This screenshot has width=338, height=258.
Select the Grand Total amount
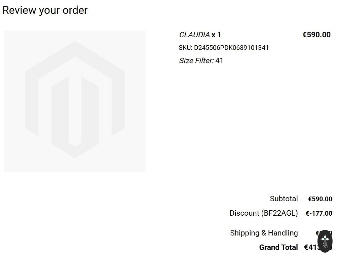click(x=311, y=248)
